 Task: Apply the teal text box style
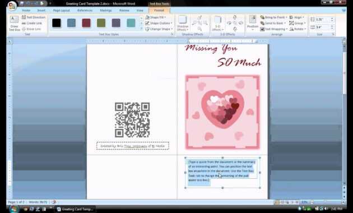131,23
